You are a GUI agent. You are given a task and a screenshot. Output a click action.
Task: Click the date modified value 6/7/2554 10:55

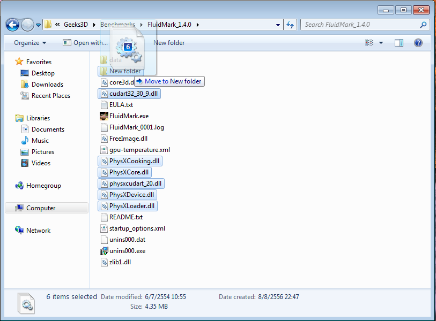(x=165, y=297)
